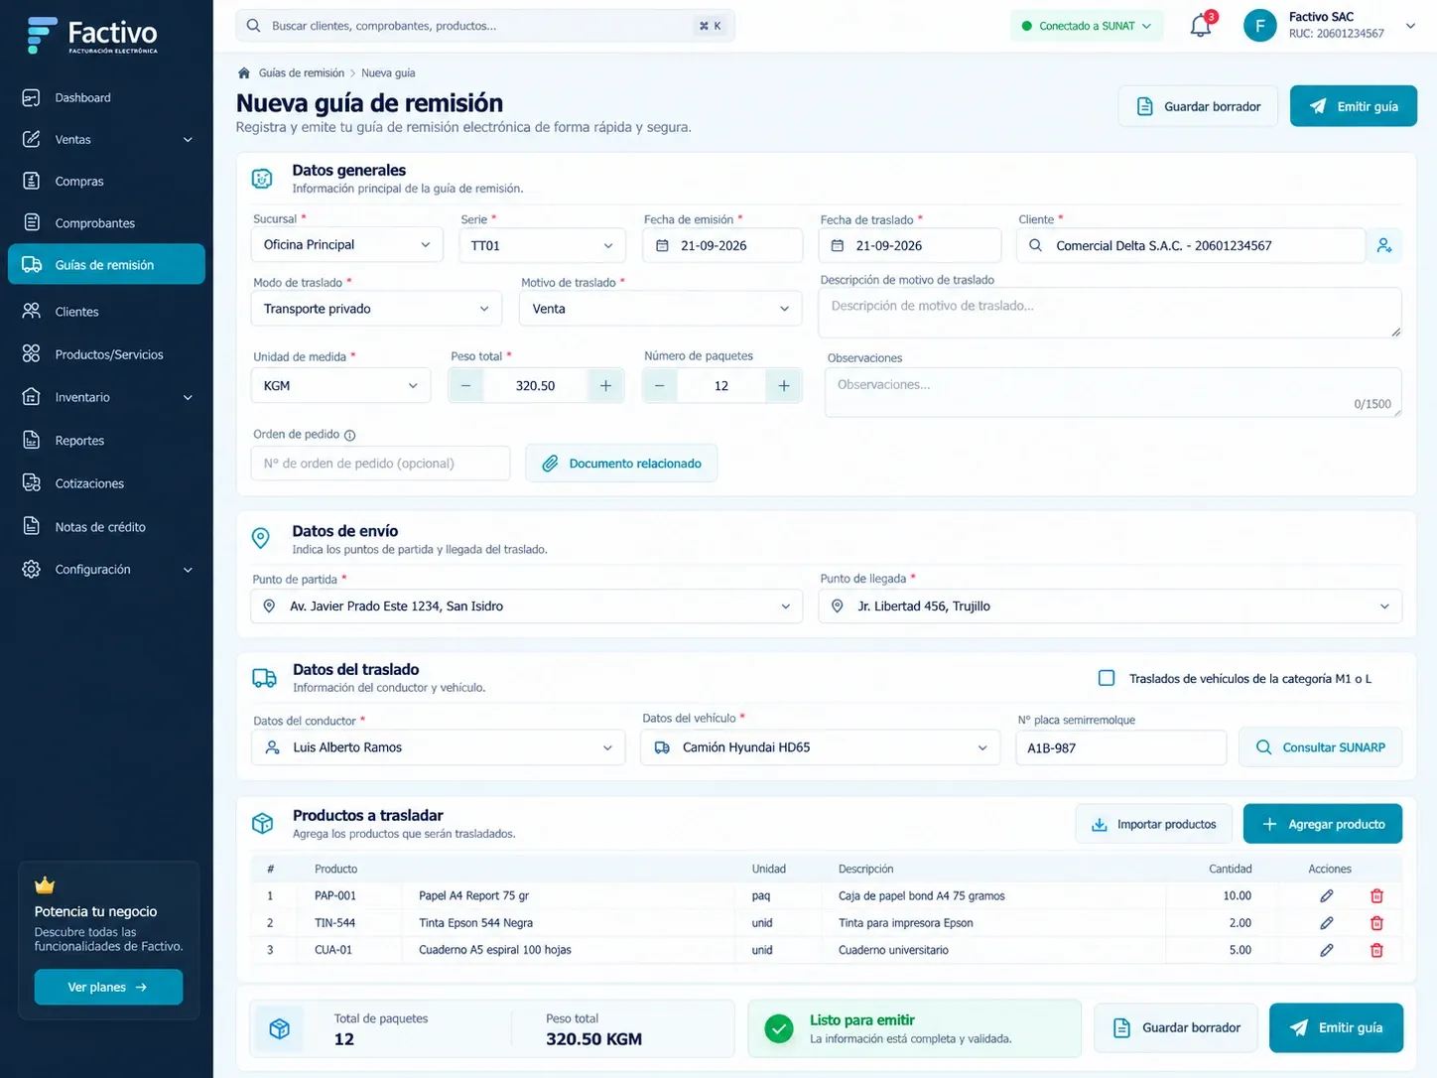Click the add new client icon
The image size is (1437, 1078).
(x=1384, y=245)
